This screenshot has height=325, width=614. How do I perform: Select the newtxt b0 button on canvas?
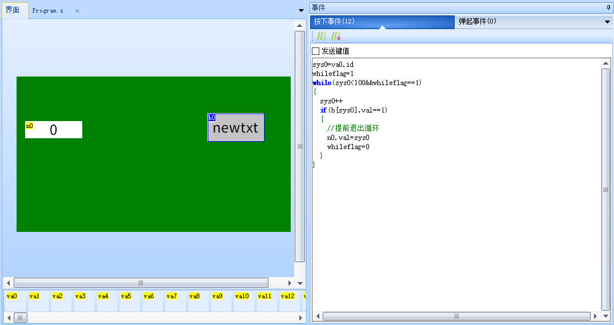236,128
